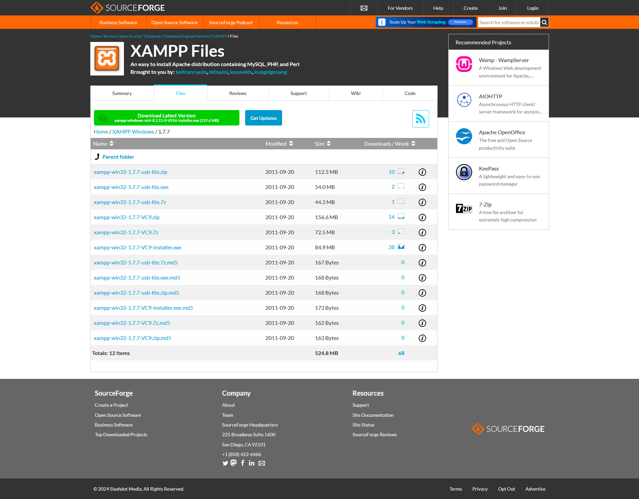Open the Mastodon icon in the footer

coord(234,463)
